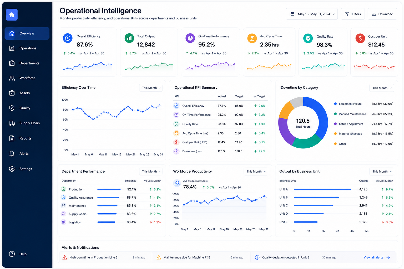This screenshot has width=404, height=269.
Task: Click the Help item in sidebar
Action: pyautogui.click(x=27, y=254)
